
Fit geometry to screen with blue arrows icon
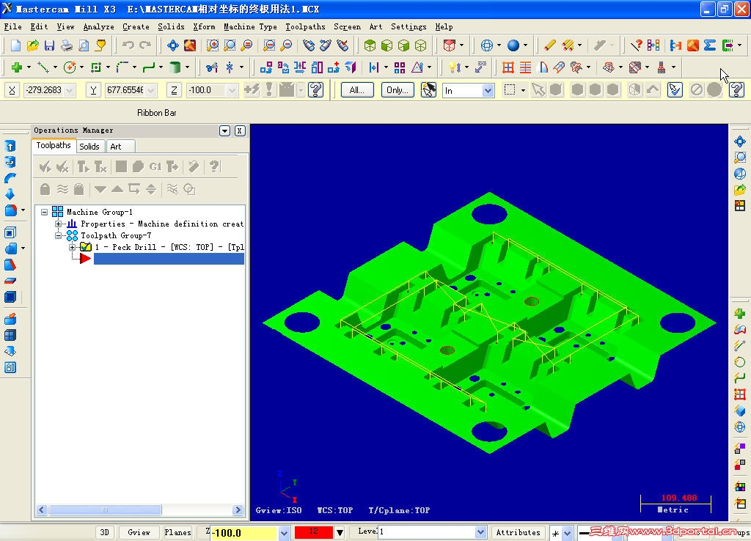[173, 45]
